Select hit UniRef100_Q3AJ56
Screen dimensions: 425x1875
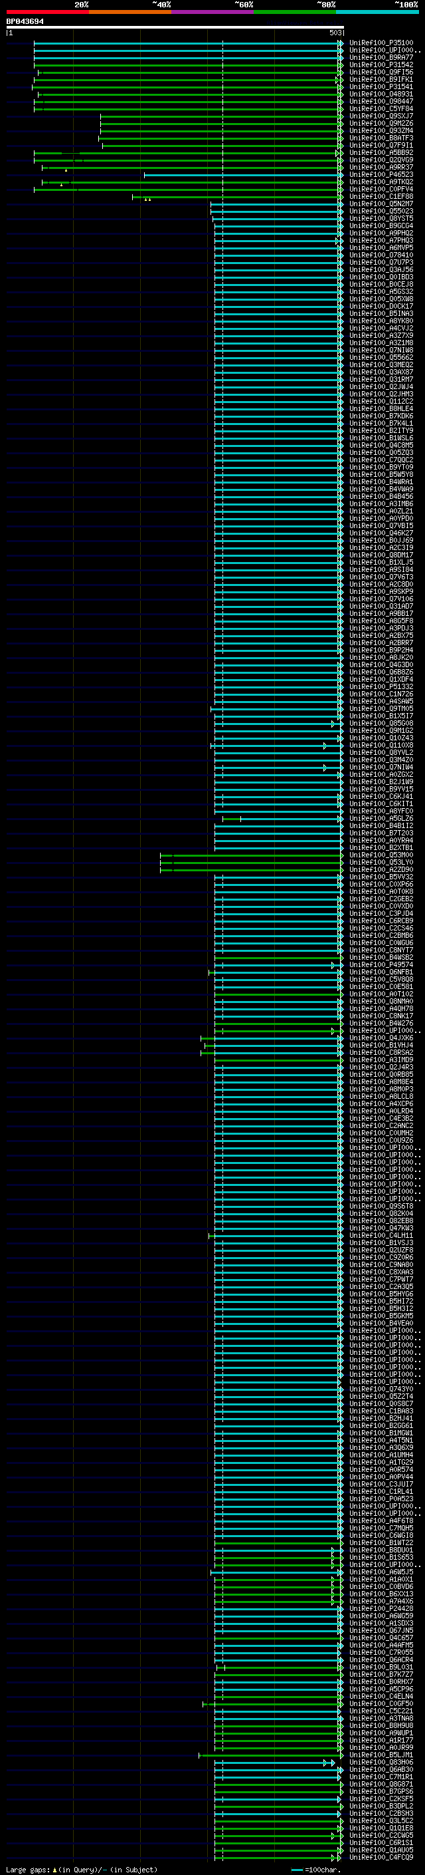click(x=381, y=269)
